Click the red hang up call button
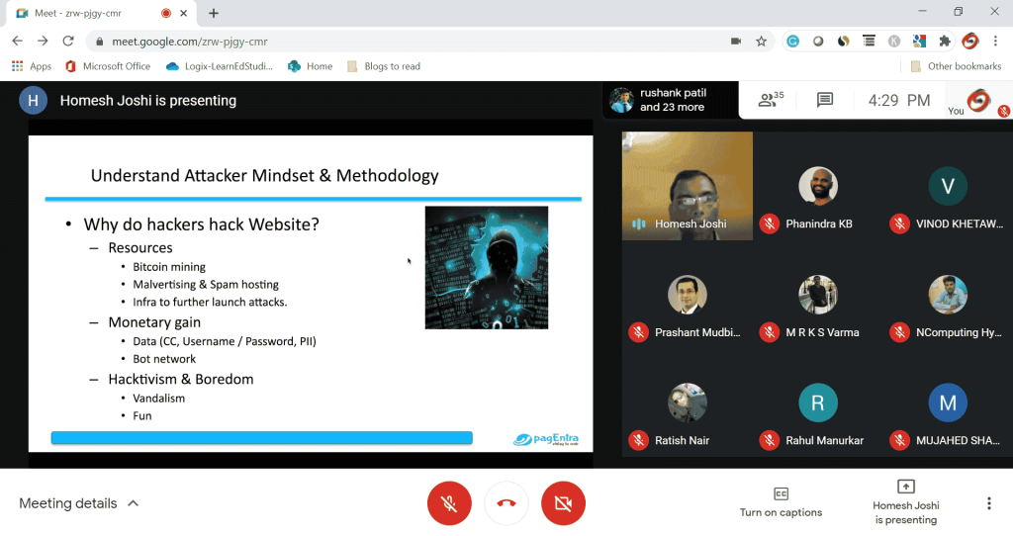This screenshot has height=536, width=1013. coord(506,503)
